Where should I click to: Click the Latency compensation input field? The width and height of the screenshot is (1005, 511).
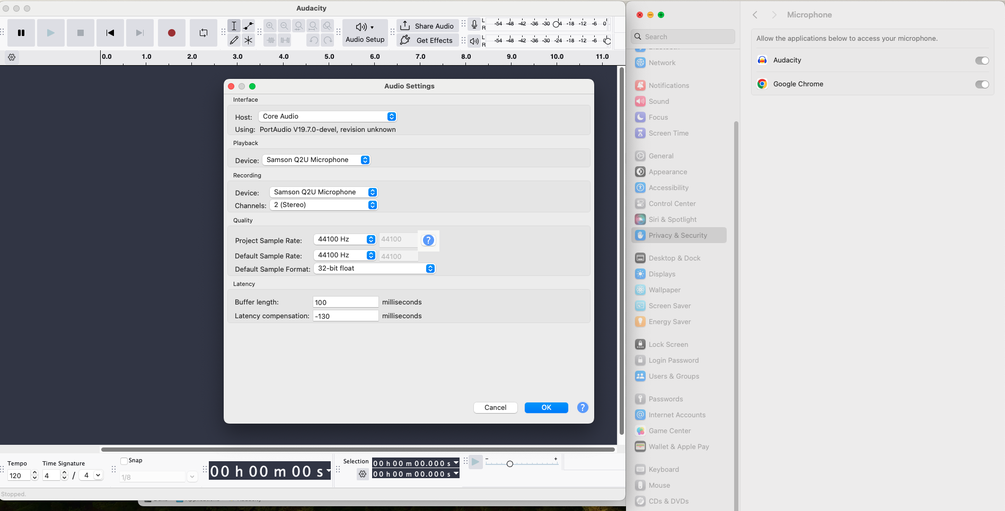(x=346, y=316)
